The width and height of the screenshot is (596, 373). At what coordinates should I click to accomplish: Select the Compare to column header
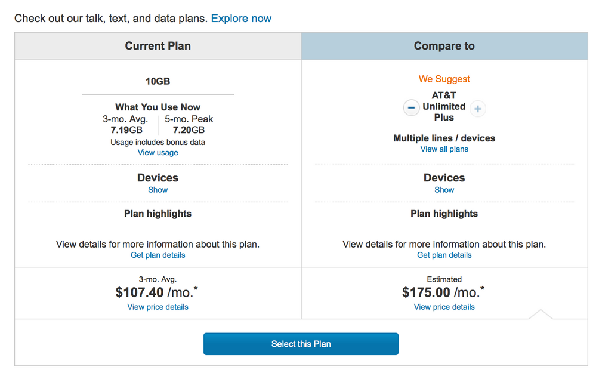pyautogui.click(x=444, y=46)
